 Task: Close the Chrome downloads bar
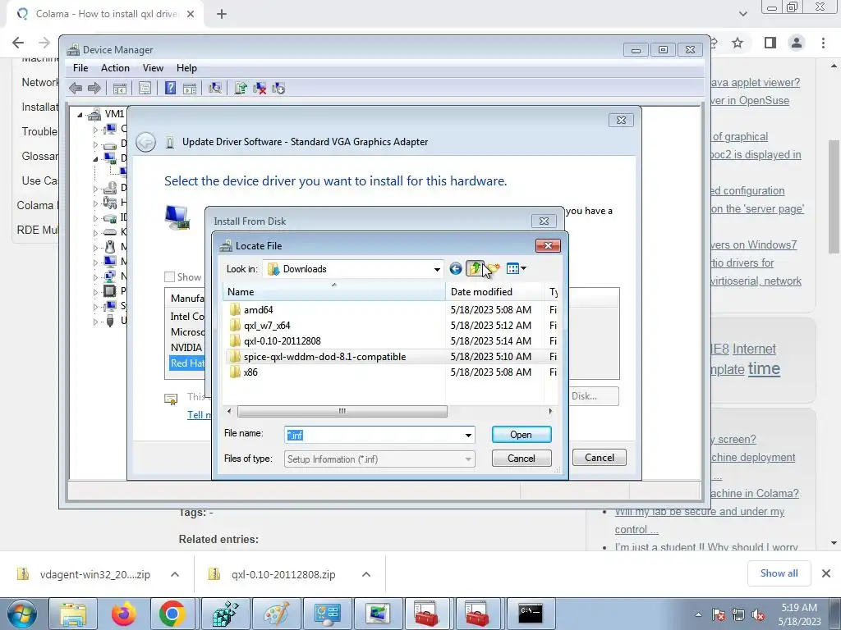(826, 573)
